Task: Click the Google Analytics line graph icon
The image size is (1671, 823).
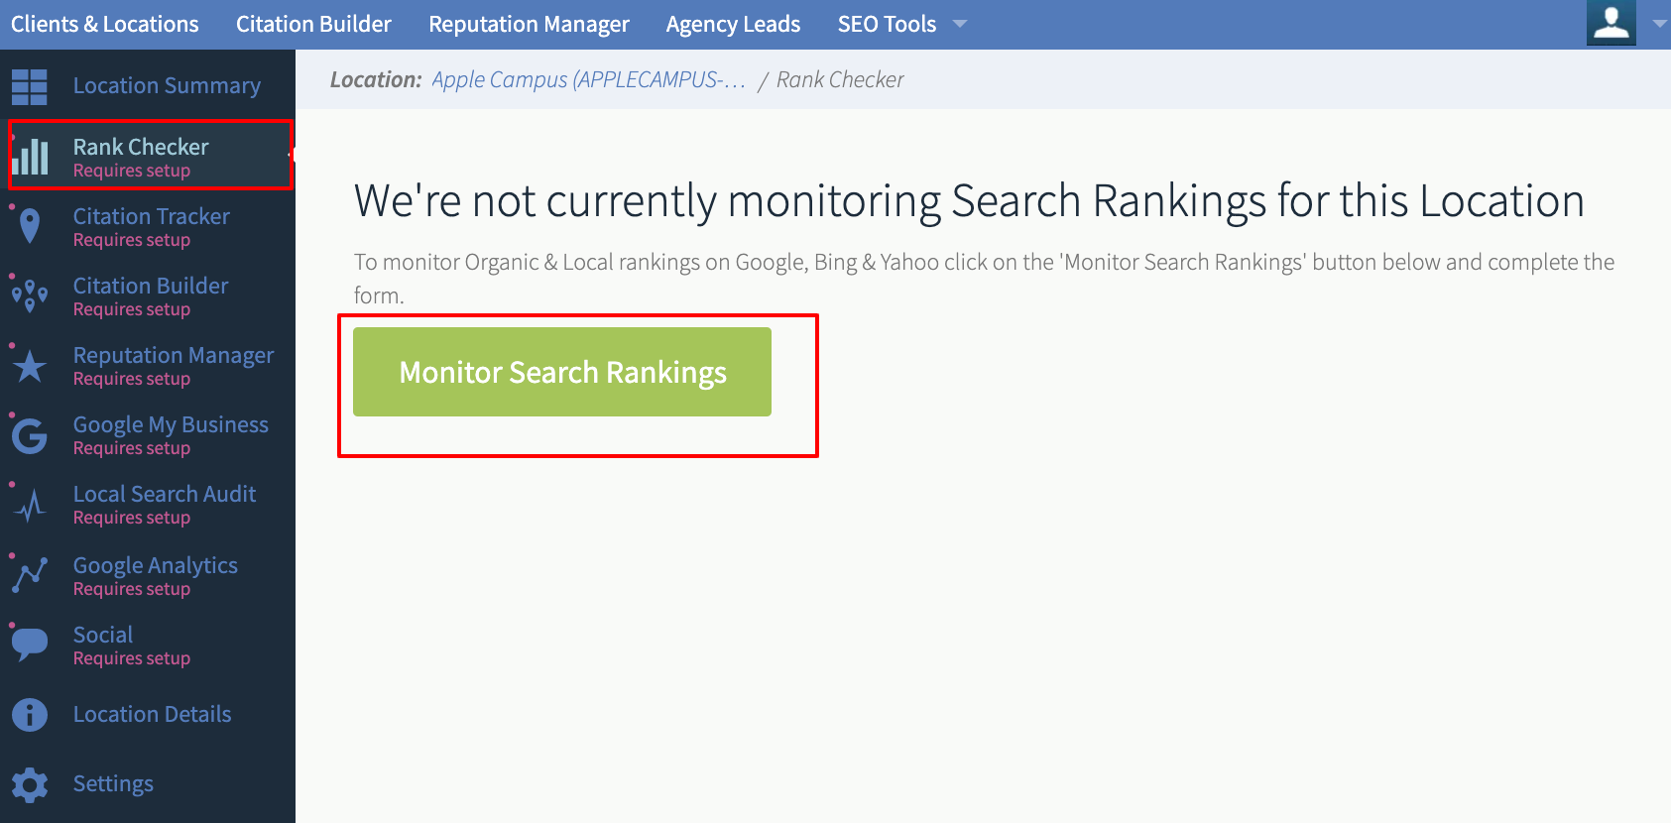Action: click(x=30, y=575)
